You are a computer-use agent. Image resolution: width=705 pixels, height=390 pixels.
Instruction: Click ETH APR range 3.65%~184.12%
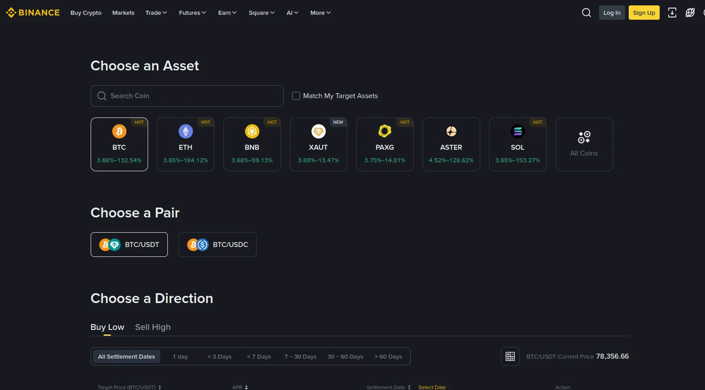click(x=186, y=160)
